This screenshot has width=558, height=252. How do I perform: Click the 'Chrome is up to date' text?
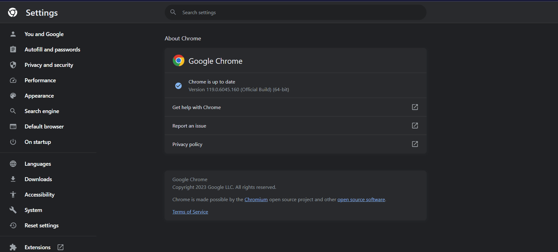pyautogui.click(x=212, y=82)
